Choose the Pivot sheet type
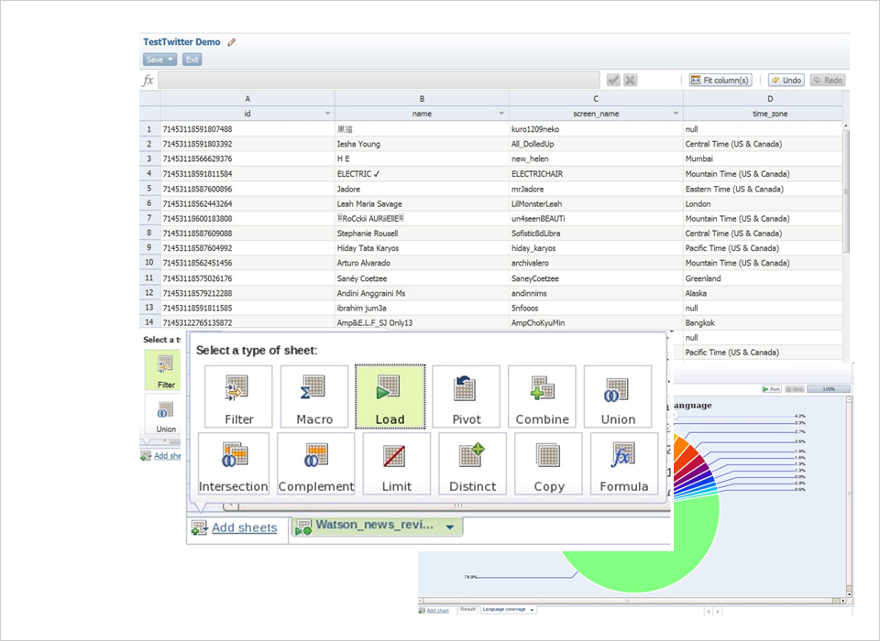The width and height of the screenshot is (880, 641). [x=466, y=397]
